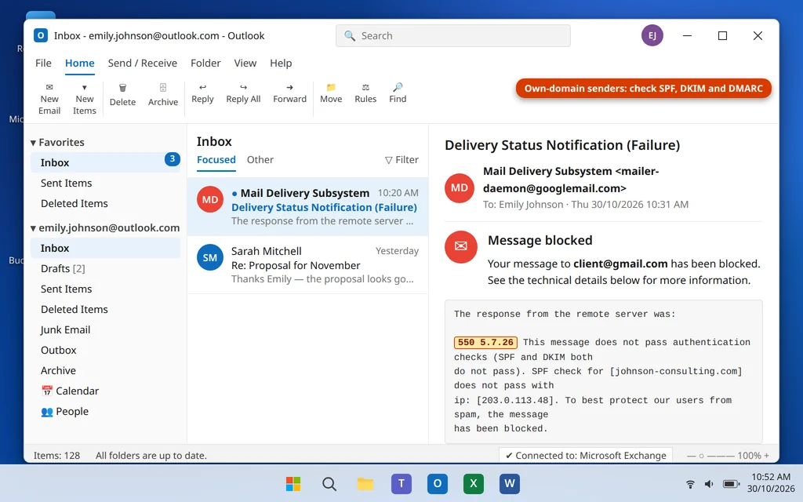Select Inbox under the account folder

(x=105, y=248)
